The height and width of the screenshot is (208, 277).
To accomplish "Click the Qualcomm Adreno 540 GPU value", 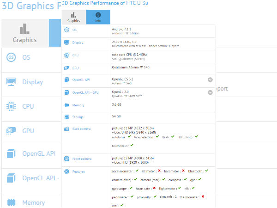I will coord(131,67).
